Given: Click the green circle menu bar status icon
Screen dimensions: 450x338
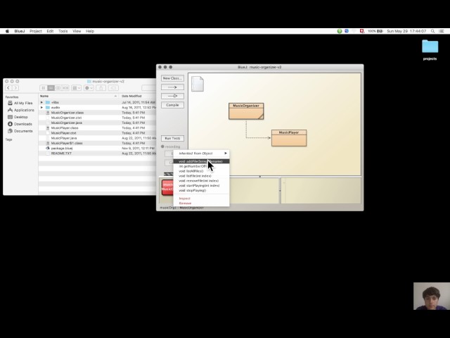Looking at the screenshot, I should (x=340, y=31).
